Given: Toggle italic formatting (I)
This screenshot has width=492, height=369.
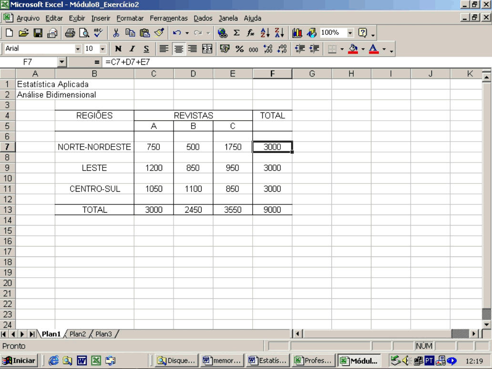Looking at the screenshot, I should [x=133, y=49].
